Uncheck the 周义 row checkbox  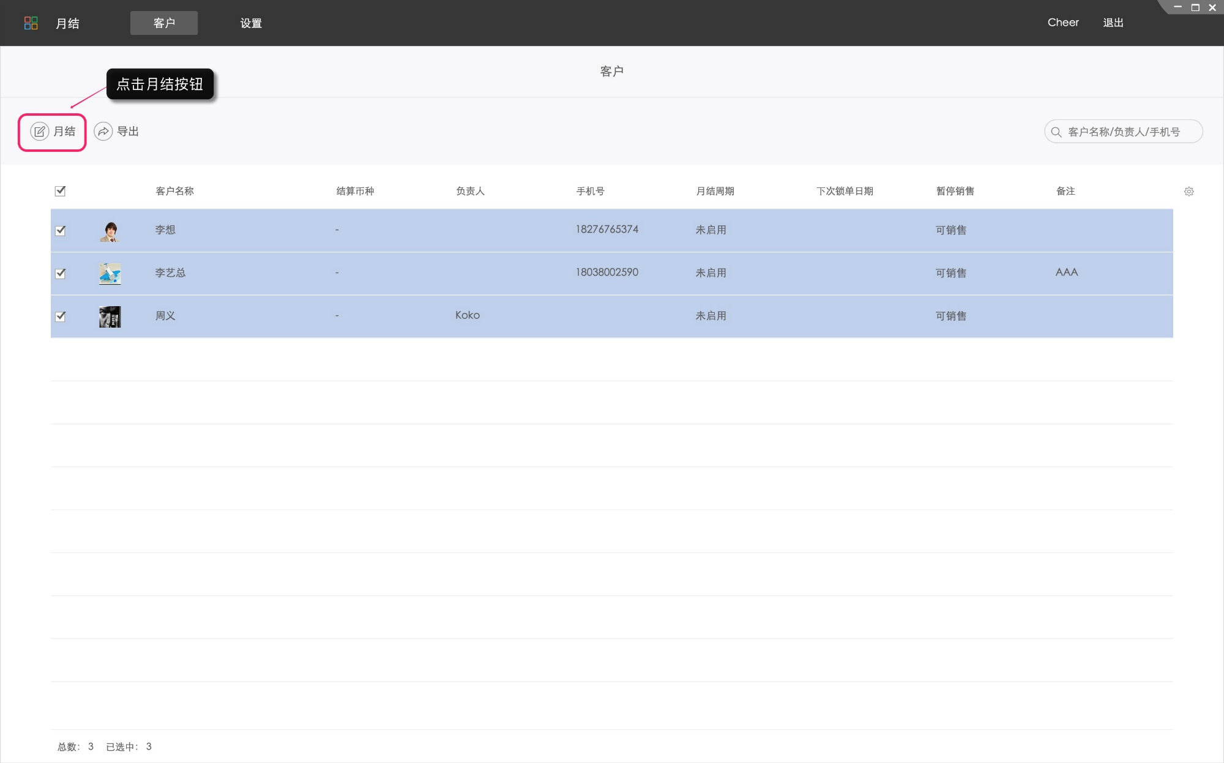60,317
